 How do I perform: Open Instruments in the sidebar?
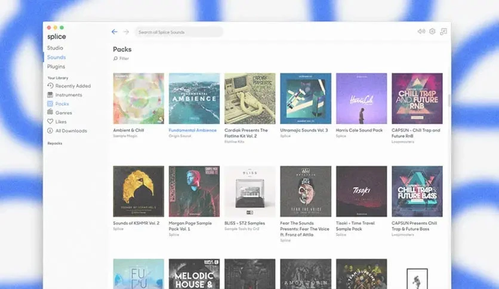tap(64, 95)
